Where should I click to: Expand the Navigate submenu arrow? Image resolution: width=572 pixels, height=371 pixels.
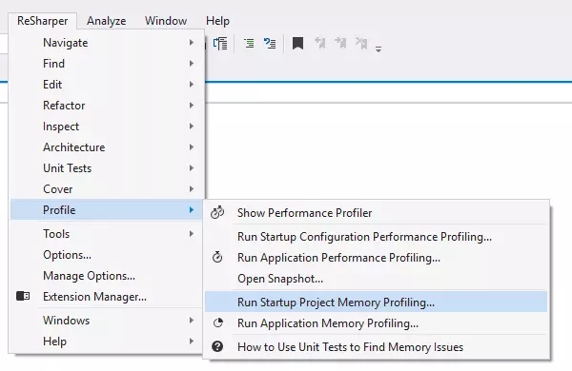(x=192, y=43)
